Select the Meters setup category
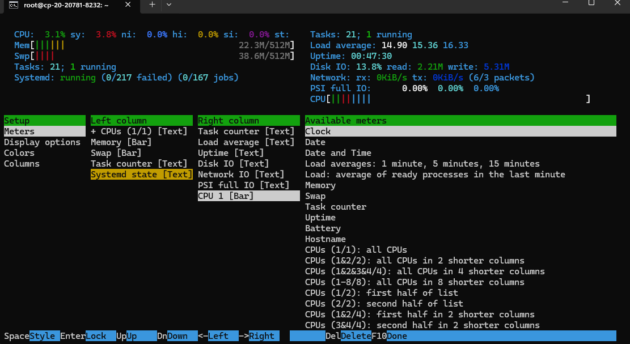The image size is (630, 344). [19, 131]
